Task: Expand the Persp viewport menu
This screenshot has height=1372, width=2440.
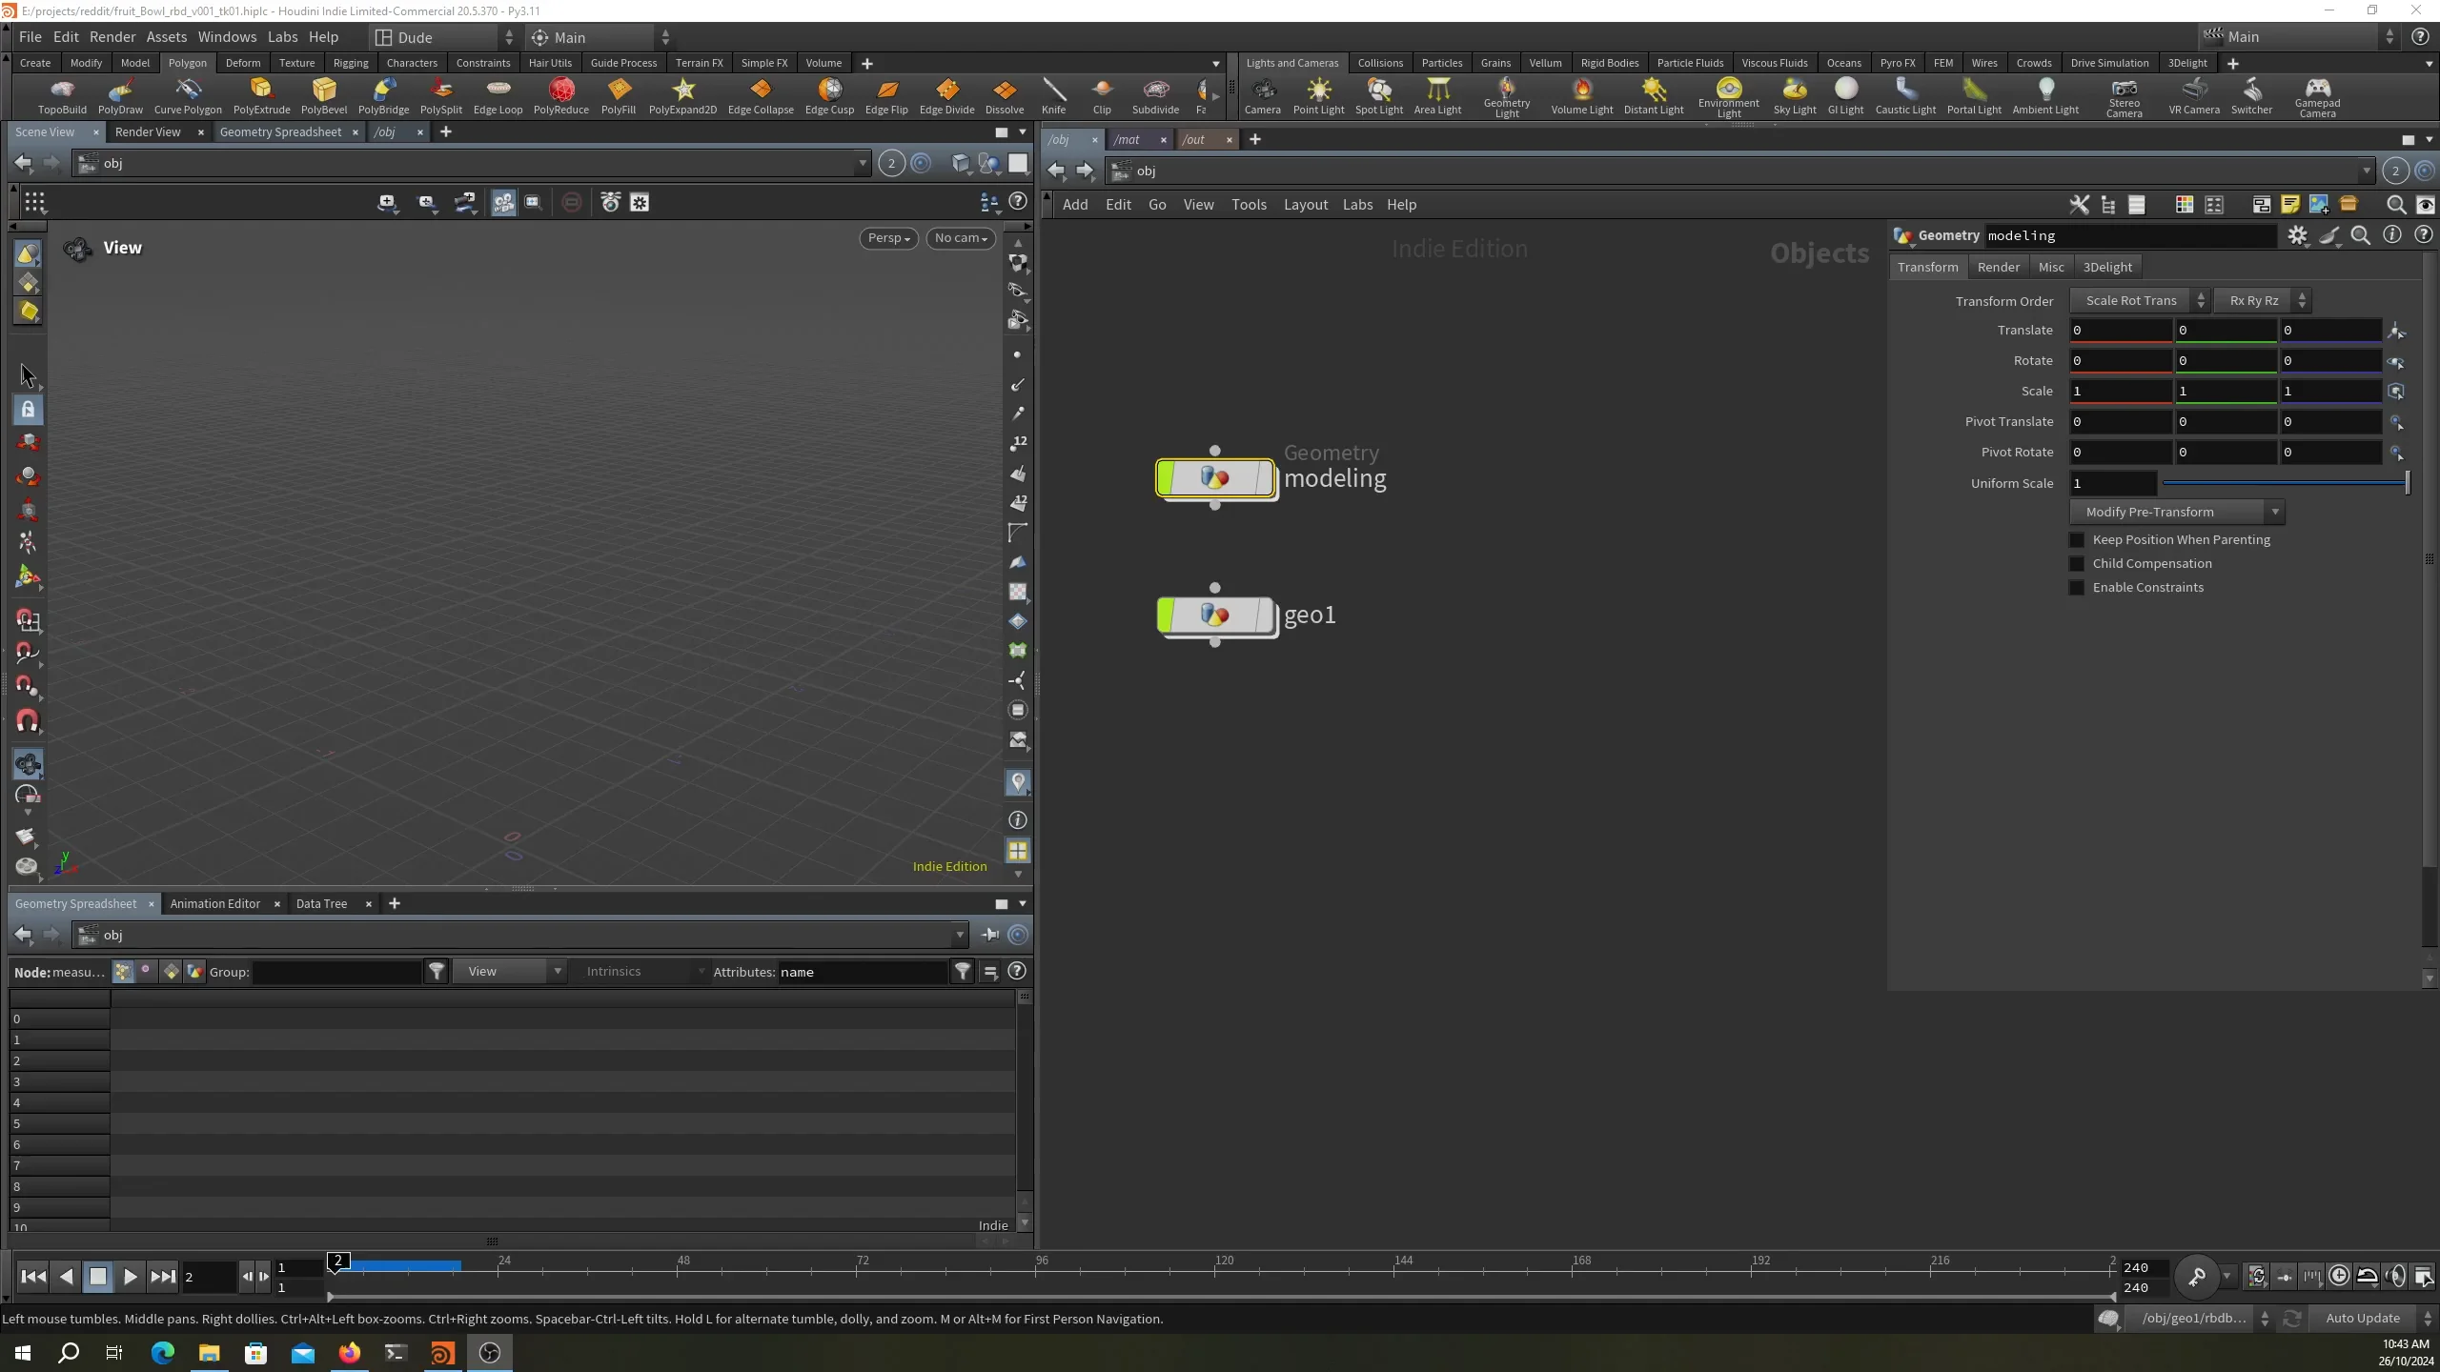Action: pyautogui.click(x=888, y=238)
